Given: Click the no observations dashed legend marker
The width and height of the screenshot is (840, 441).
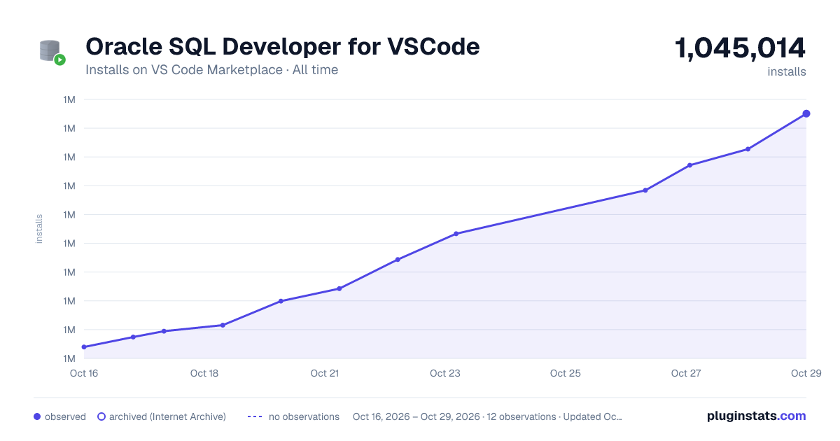Looking at the screenshot, I should 255,416.
